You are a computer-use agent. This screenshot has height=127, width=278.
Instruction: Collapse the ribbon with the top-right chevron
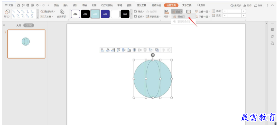[273, 5]
